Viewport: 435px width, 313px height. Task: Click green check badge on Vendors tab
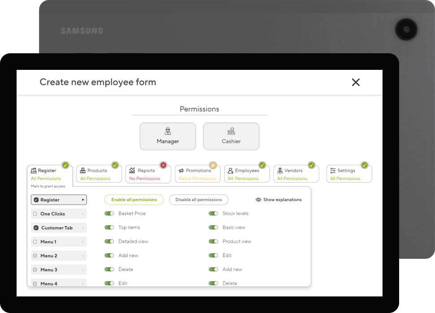point(312,165)
